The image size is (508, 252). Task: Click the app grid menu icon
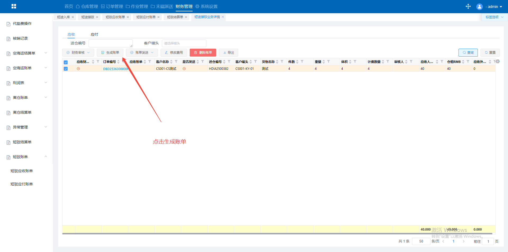(14, 6)
